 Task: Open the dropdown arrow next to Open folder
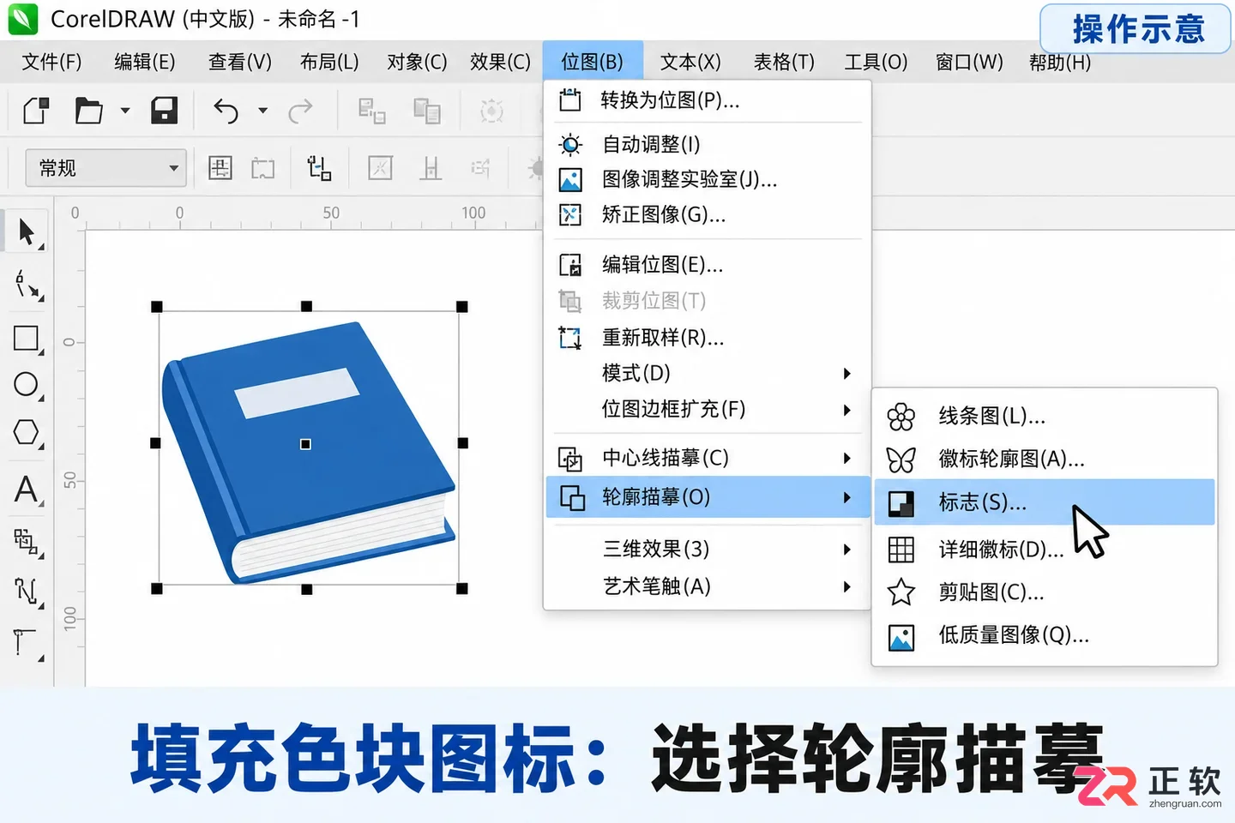(125, 111)
